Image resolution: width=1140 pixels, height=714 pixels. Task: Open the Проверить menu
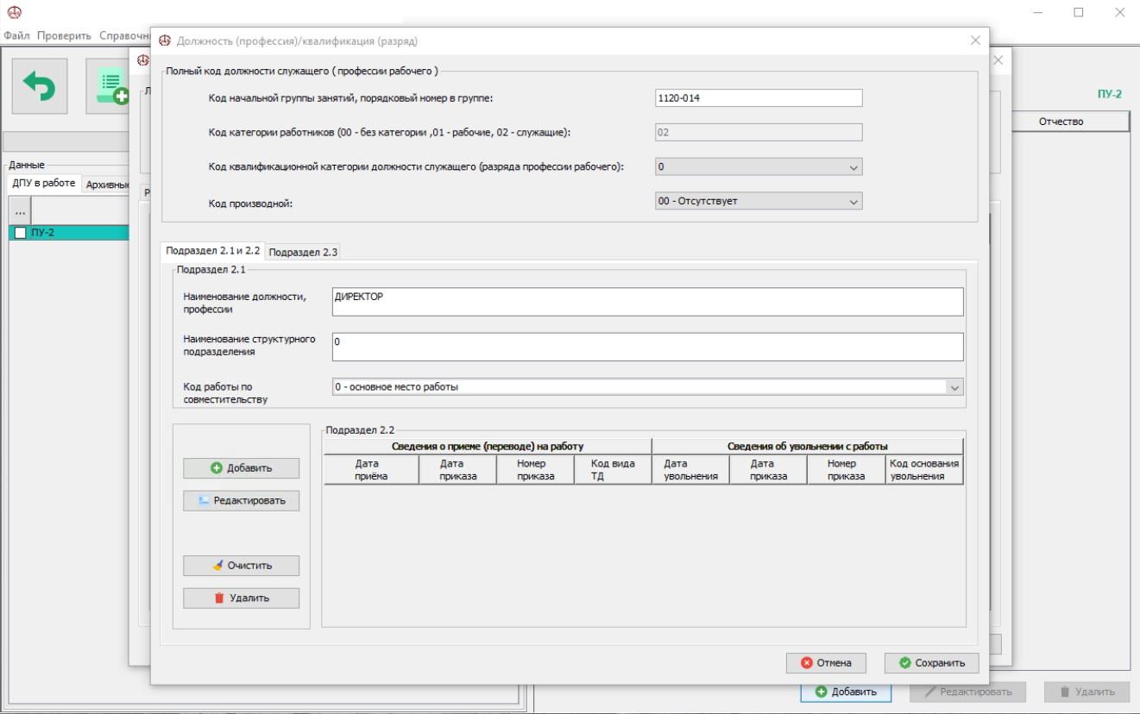(x=65, y=36)
